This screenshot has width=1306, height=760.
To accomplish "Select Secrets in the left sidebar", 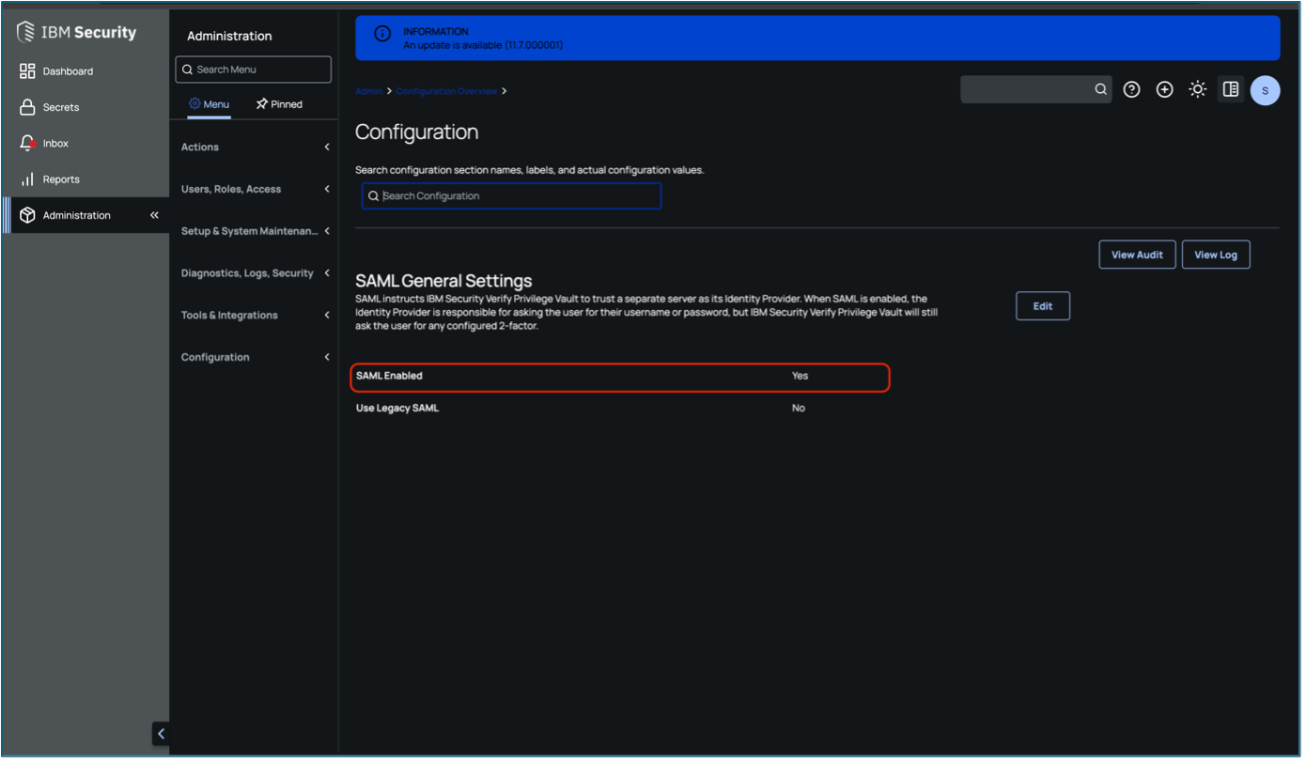I will [x=61, y=106].
